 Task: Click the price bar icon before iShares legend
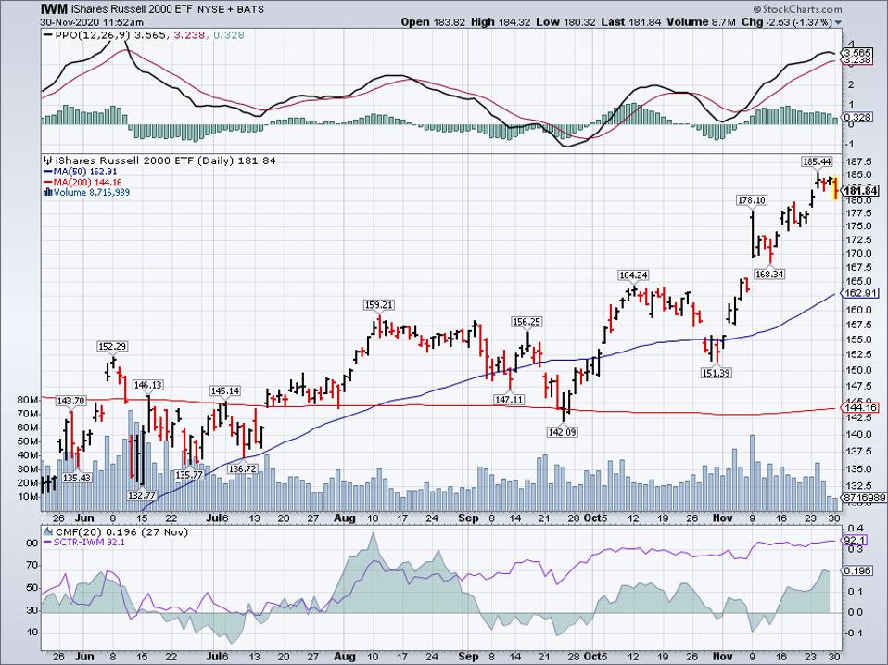pyautogui.click(x=47, y=160)
